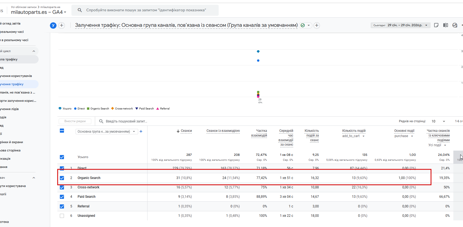Viewport: 463px width, 227px height.
Task: Uncheck the Referral row checkbox
Action: 62,206
